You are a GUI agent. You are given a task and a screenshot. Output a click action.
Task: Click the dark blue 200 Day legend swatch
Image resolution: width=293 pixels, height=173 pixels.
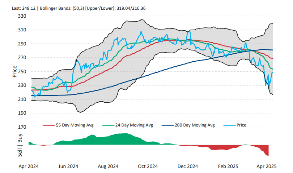point(168,125)
